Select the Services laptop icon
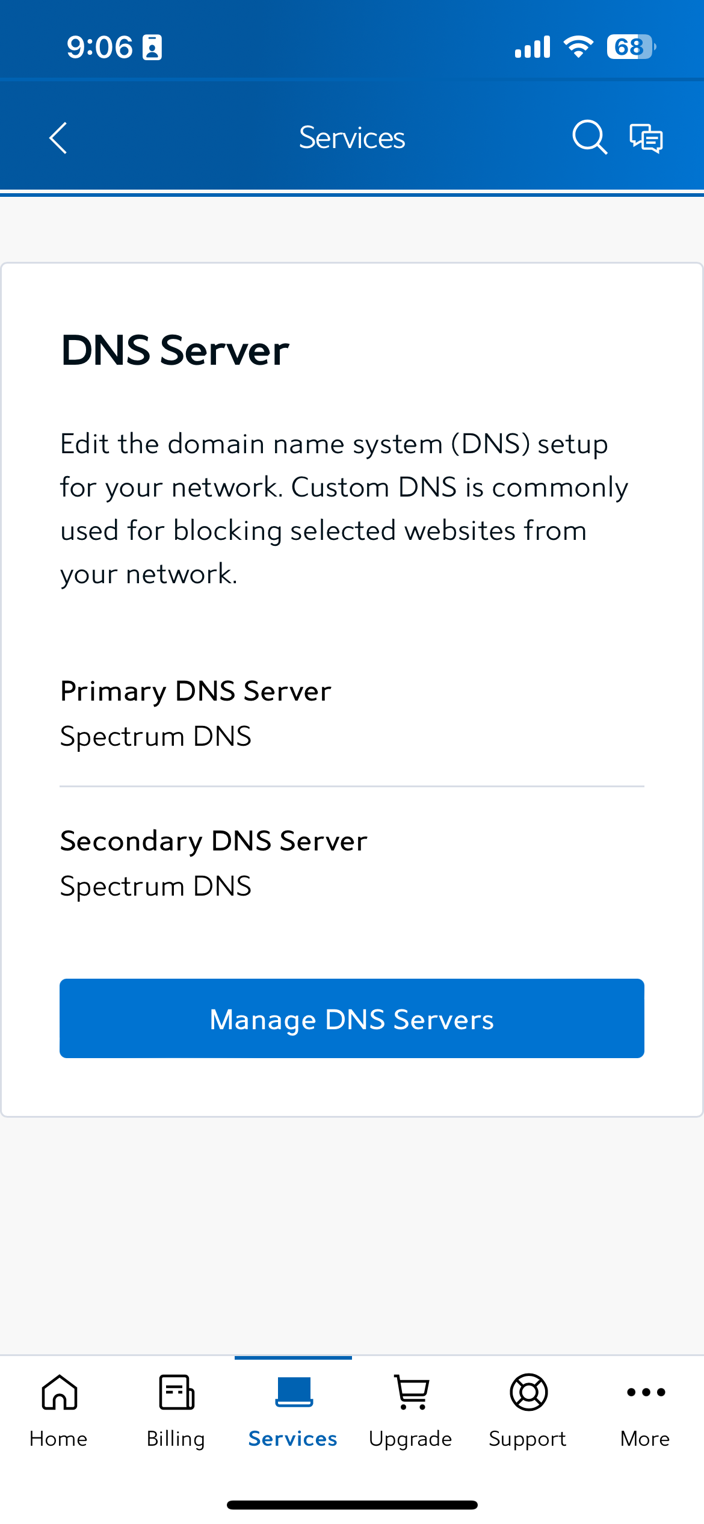 pos(294,1392)
